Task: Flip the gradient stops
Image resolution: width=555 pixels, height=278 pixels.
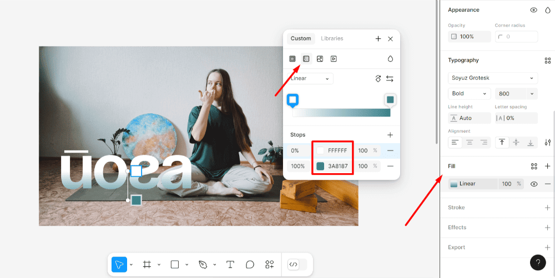Action: click(390, 79)
